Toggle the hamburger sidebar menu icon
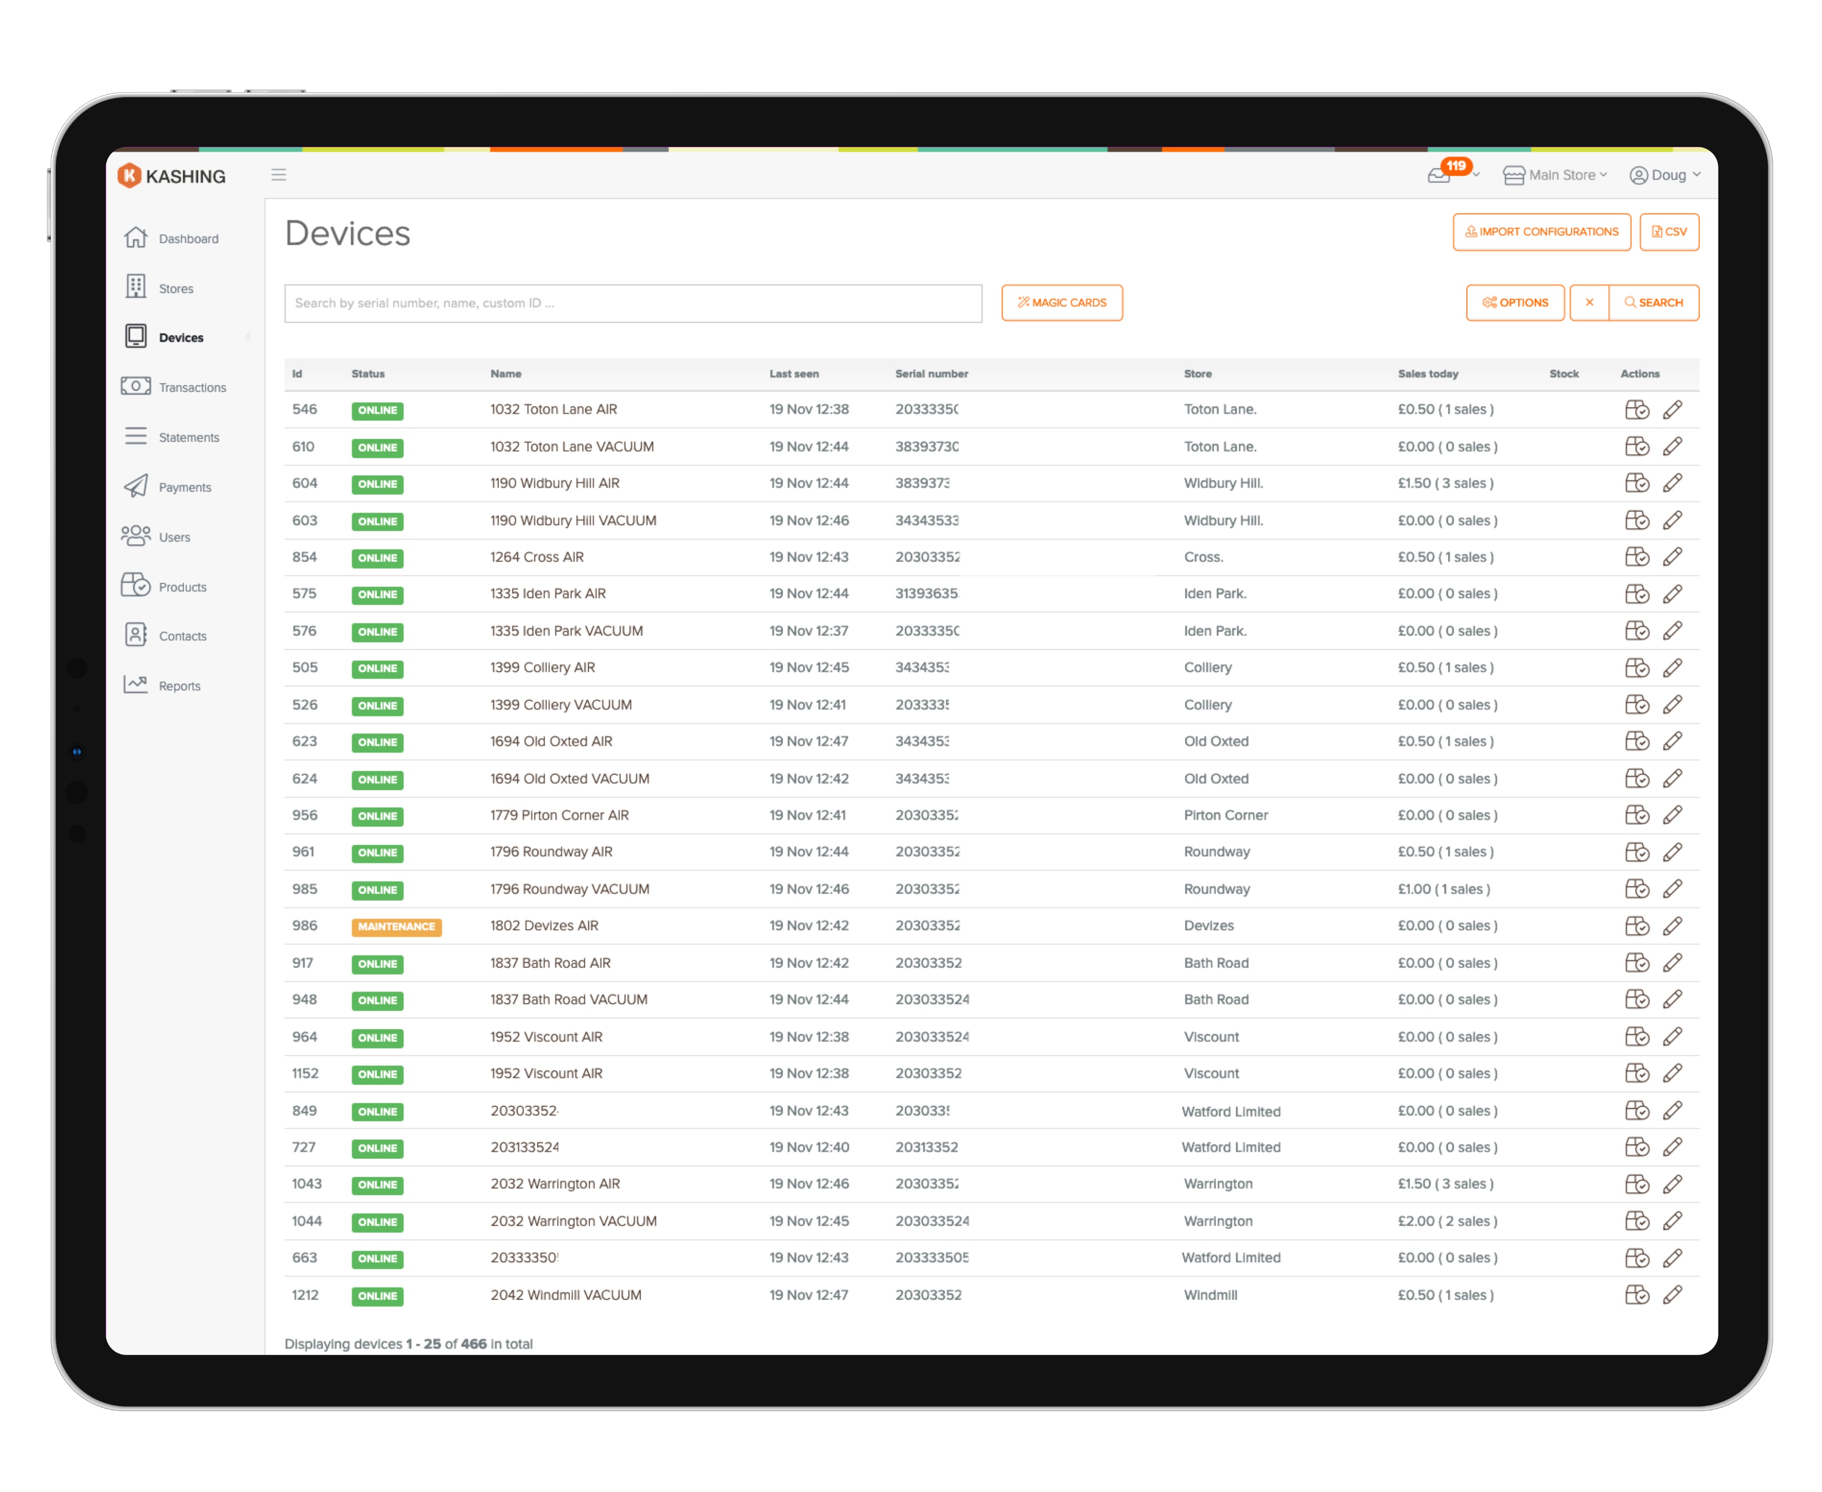The image size is (1822, 1492). 278,175
